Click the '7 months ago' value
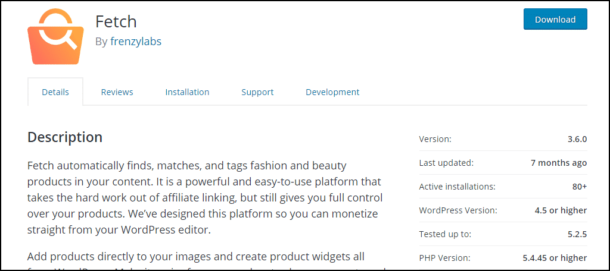610x271 pixels. 559,163
